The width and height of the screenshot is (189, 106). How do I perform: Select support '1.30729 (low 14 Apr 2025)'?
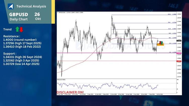point(21,64)
